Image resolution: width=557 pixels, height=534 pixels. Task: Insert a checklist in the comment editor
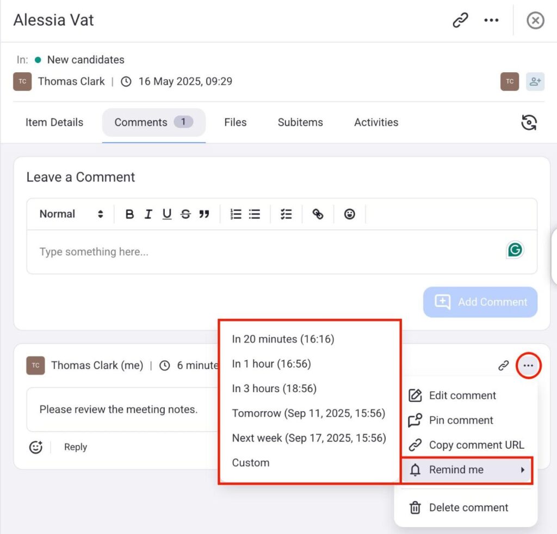286,214
